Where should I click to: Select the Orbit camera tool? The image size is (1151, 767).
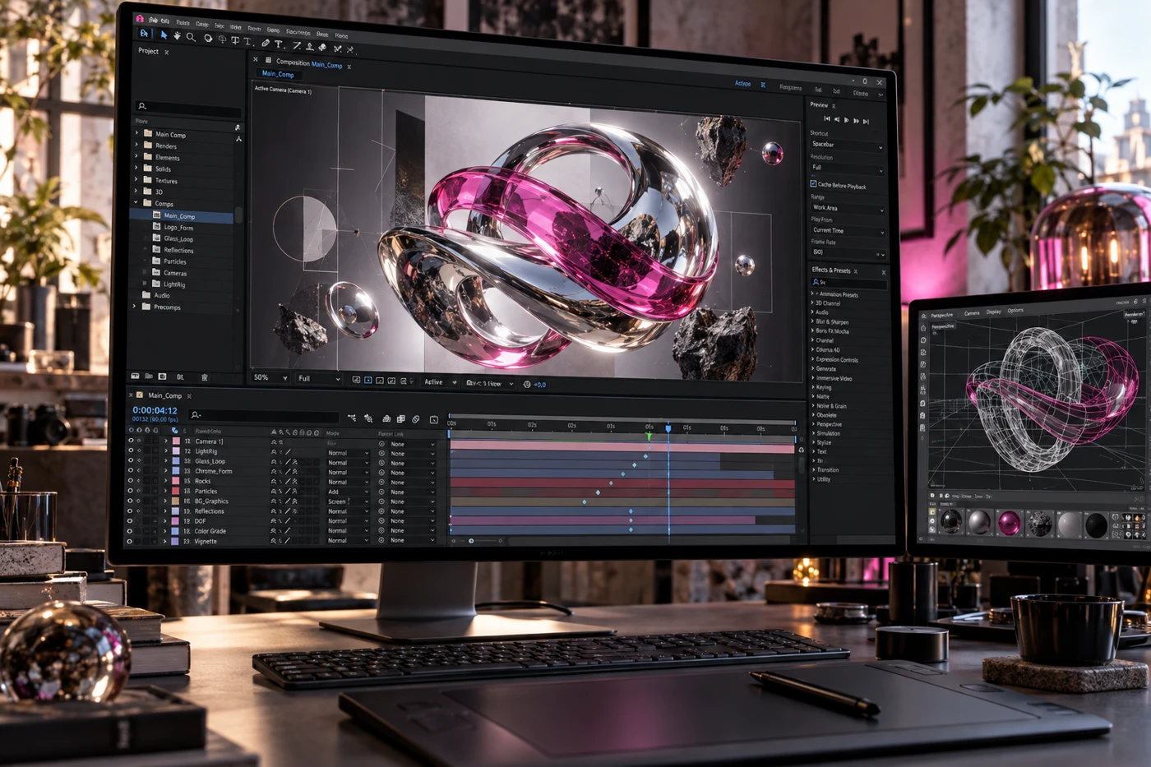[208, 38]
